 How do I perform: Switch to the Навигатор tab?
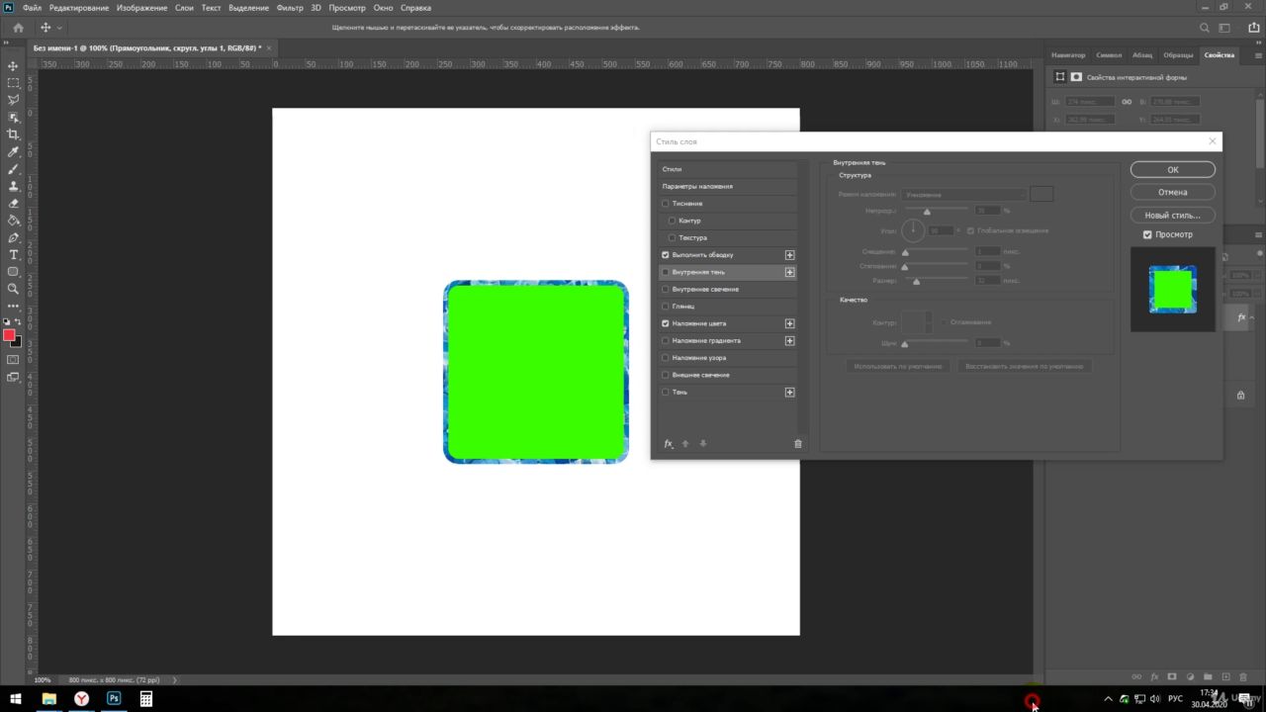[x=1068, y=55]
